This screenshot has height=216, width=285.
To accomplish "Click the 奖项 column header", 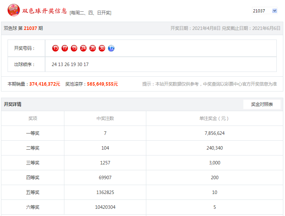I will 33,118.
